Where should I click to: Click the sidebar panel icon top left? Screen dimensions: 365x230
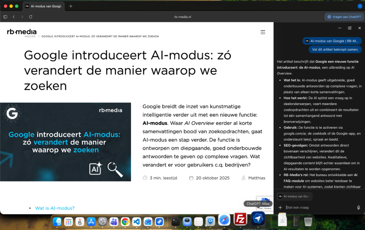pos(5,16)
